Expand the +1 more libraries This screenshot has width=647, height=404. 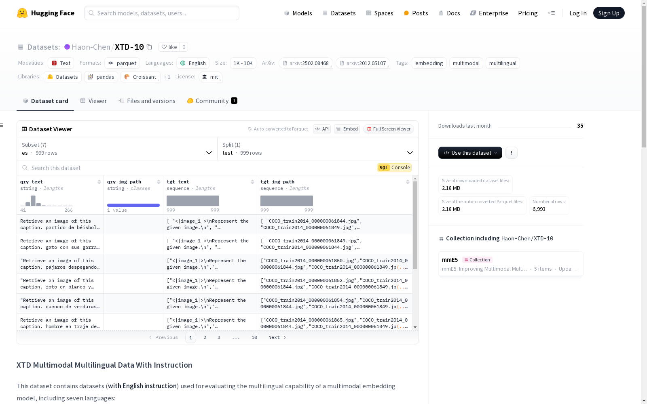coord(167,77)
